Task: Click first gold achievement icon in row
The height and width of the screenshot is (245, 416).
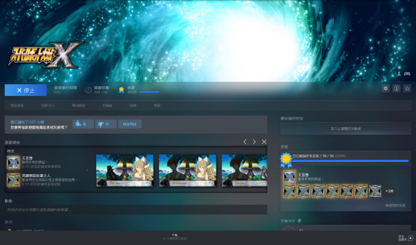Action: tap(289, 191)
